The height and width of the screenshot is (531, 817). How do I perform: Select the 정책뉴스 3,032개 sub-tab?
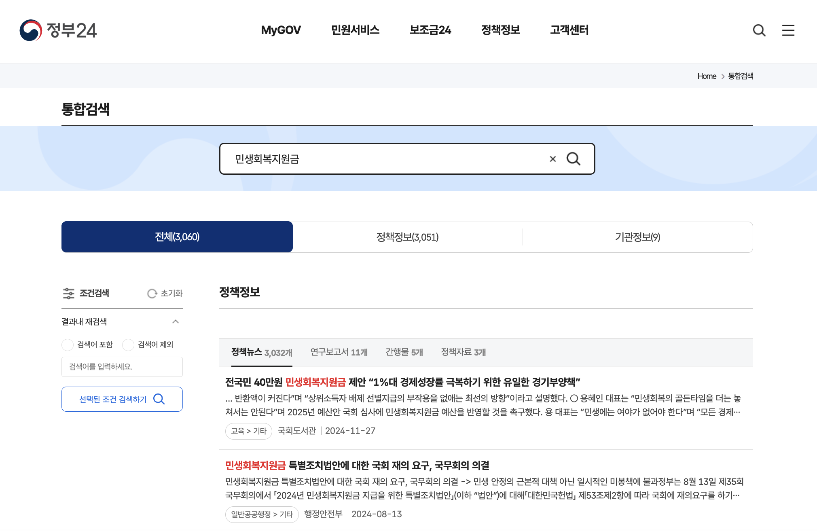pyautogui.click(x=262, y=352)
